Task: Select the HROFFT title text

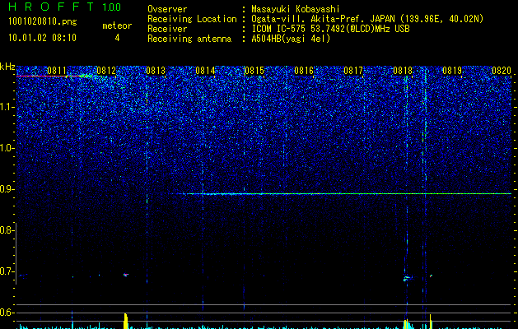Action: (51, 7)
